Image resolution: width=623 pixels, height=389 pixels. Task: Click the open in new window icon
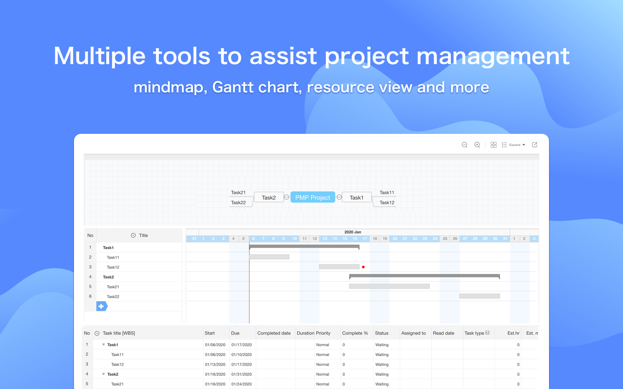click(535, 145)
